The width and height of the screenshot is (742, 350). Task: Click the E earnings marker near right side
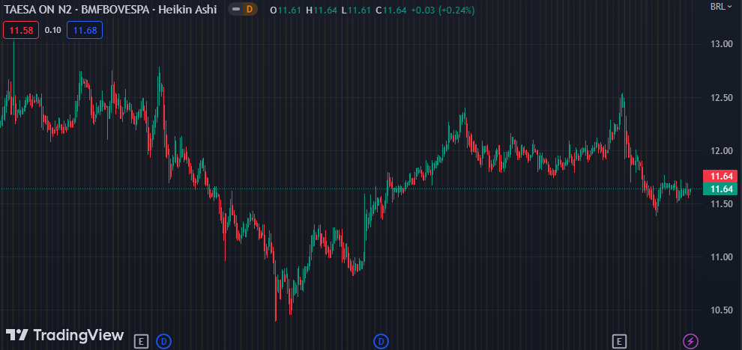click(x=618, y=340)
